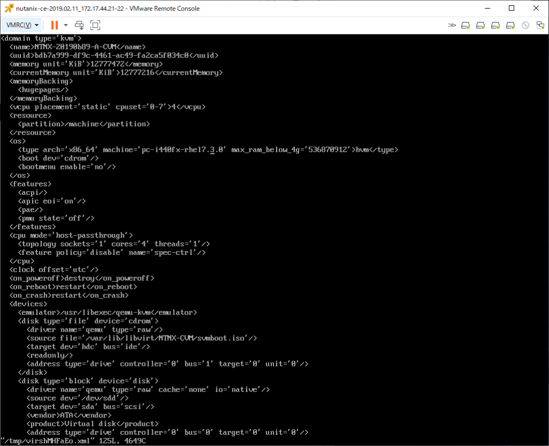This screenshot has width=549, height=446.
Task: Click the pmu state='off' line
Action: [56, 218]
